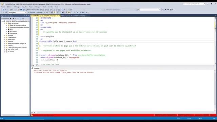Close the CHECKPOINT.sql tab
Image resolution: width=217 pixels, height=122 pixels.
(x=59, y=16)
